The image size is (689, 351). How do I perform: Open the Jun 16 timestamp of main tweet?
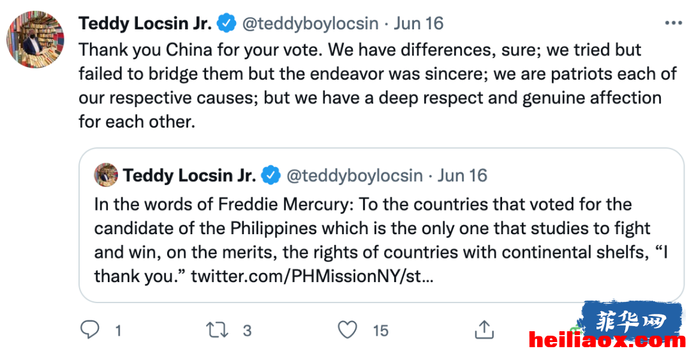point(419,23)
